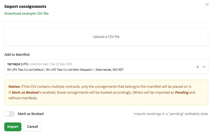Click the Import button
Image resolution: width=212 pixels, height=135 pixels.
(13, 127)
